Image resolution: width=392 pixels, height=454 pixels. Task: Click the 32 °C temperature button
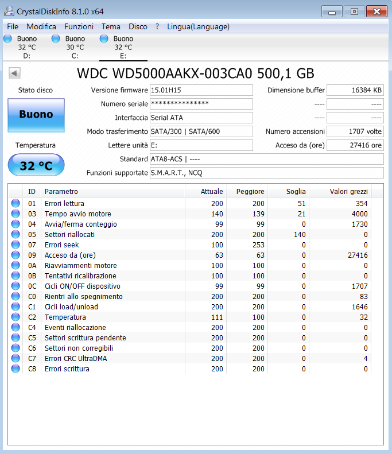tap(36, 165)
